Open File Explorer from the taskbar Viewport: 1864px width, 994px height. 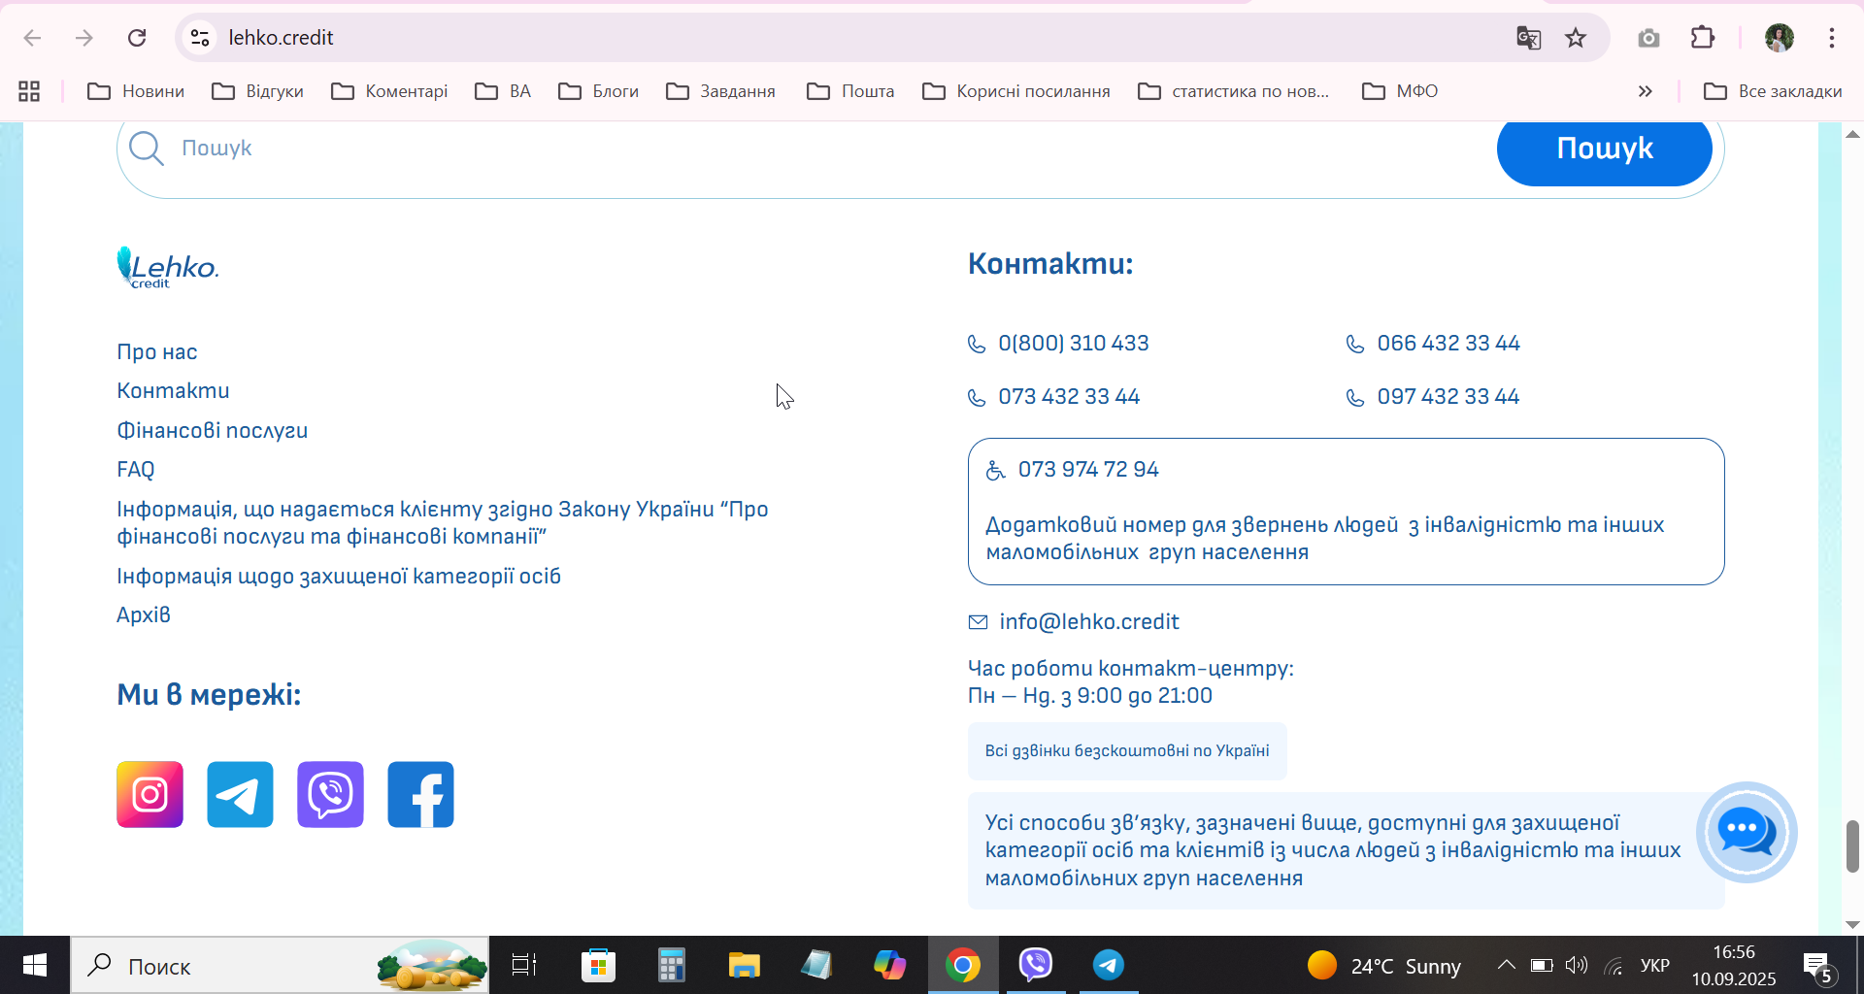click(x=744, y=965)
